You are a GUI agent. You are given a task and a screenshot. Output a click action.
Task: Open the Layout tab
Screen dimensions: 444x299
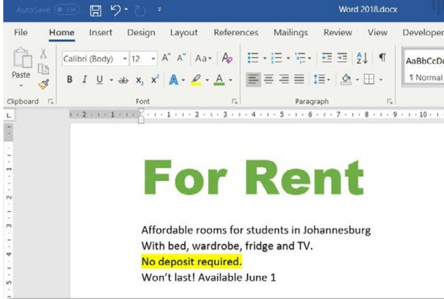tap(184, 33)
